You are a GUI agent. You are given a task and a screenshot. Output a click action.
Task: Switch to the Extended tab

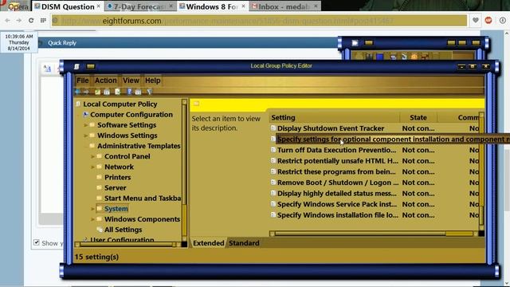pos(208,243)
